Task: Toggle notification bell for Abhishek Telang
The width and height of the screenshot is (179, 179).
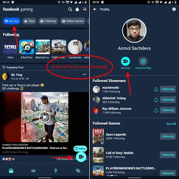Action: (x=156, y=100)
